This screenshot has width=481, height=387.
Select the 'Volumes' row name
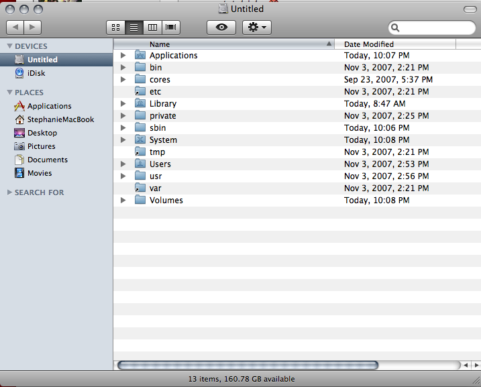(166, 201)
